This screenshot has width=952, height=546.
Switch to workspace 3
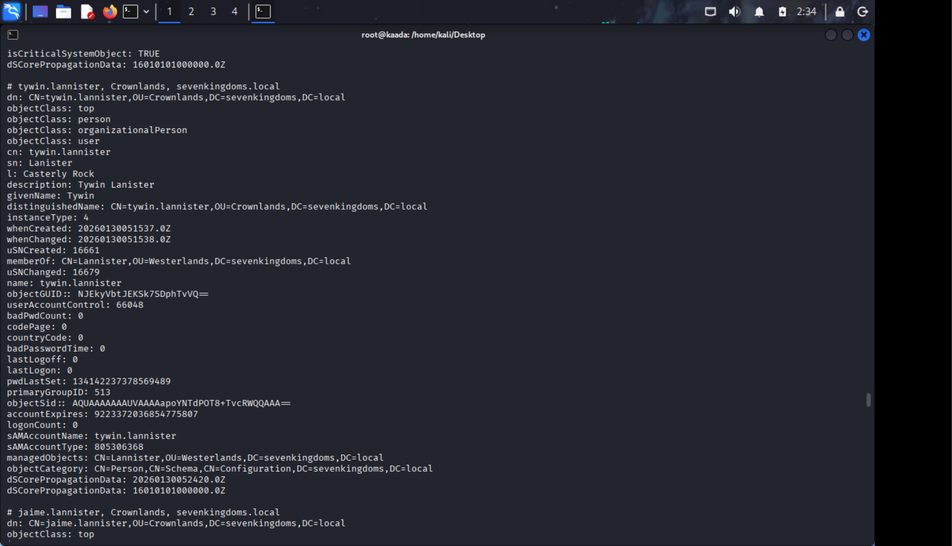[213, 11]
